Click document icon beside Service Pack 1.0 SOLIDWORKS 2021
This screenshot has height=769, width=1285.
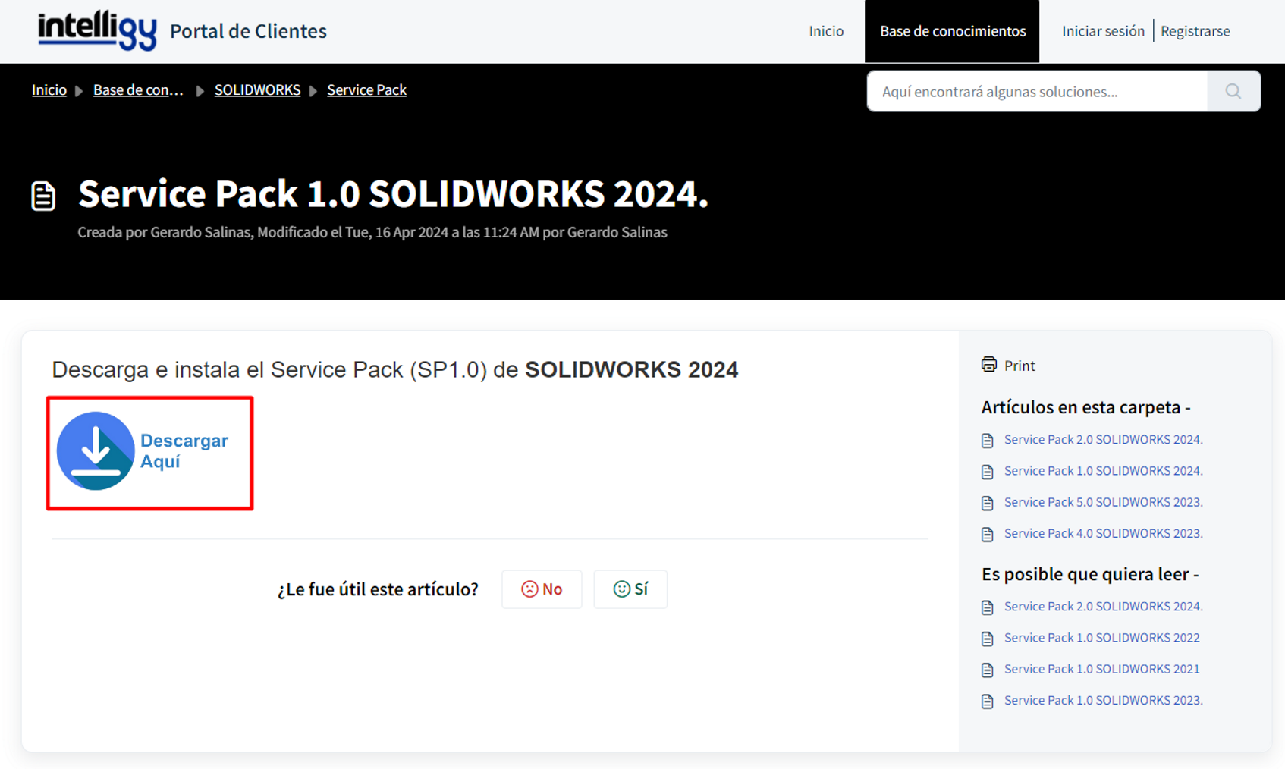[x=987, y=670]
